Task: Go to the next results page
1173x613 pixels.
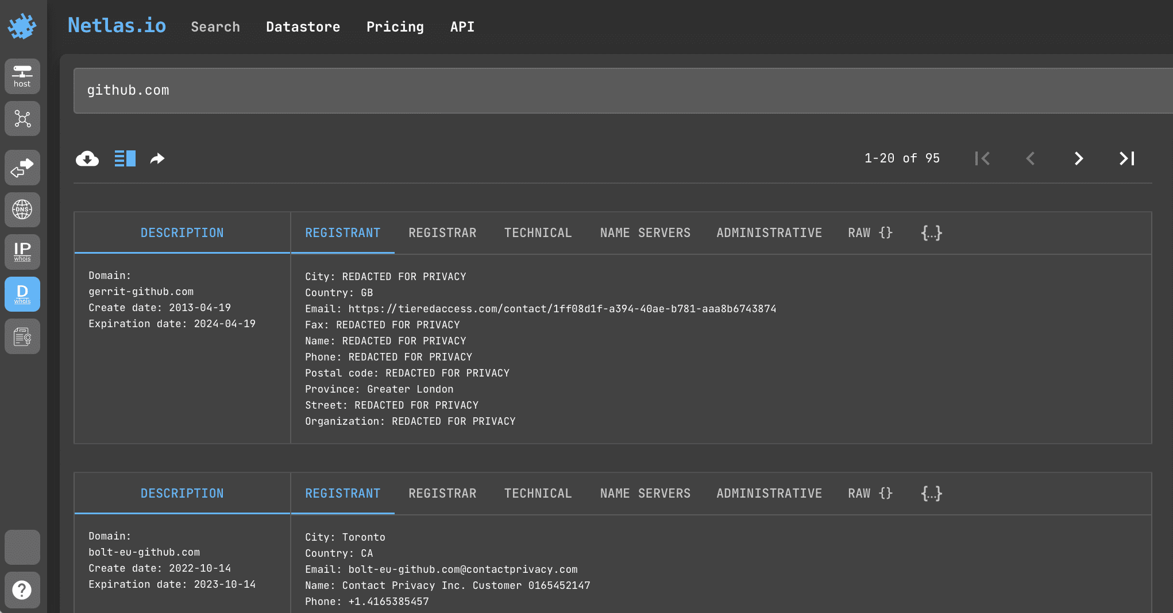Action: (x=1079, y=158)
